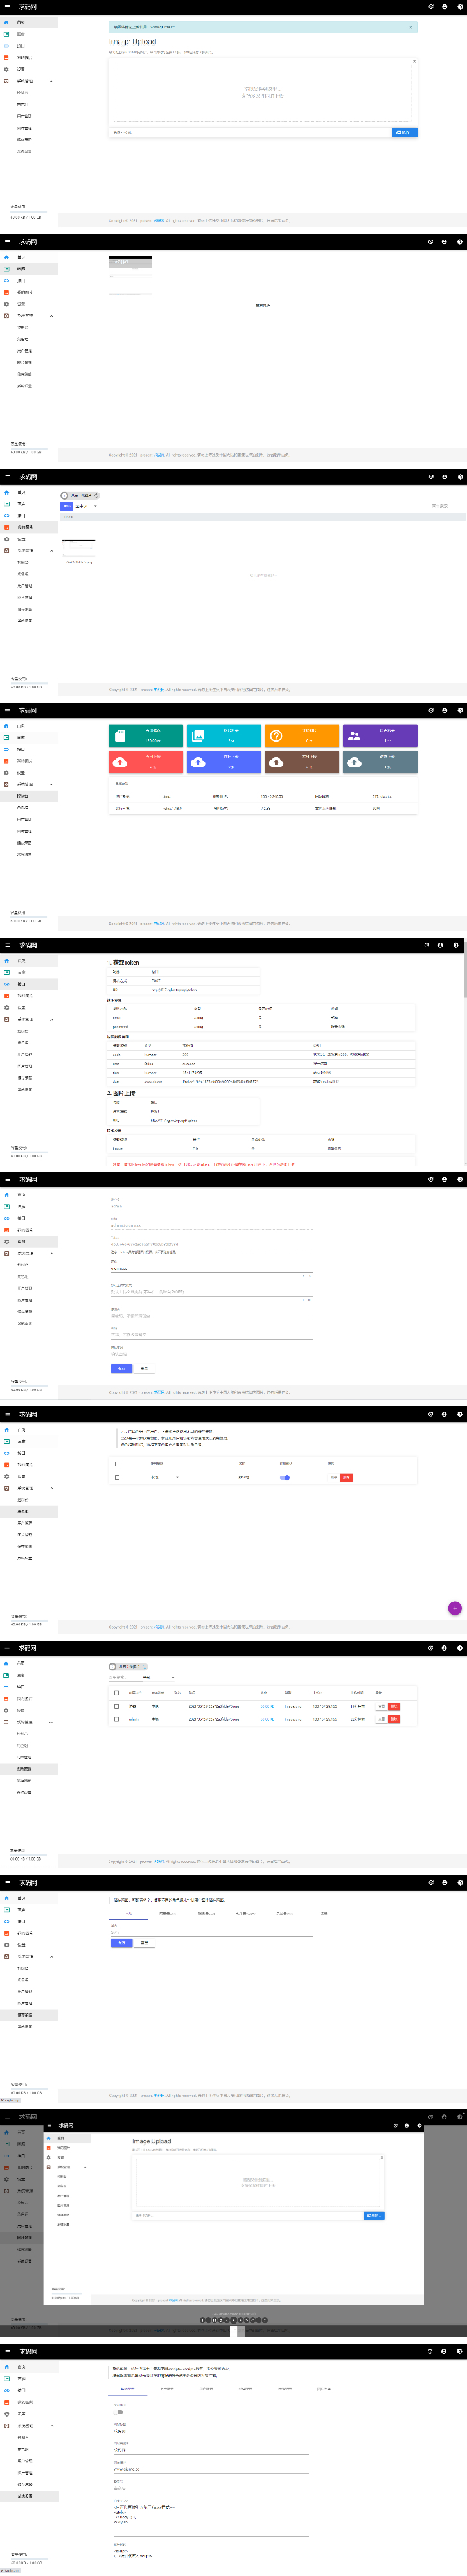467x2576 pixels.
Task: Collapse sidebar group chevron beside 获取Token docs
Action: 51,1019
